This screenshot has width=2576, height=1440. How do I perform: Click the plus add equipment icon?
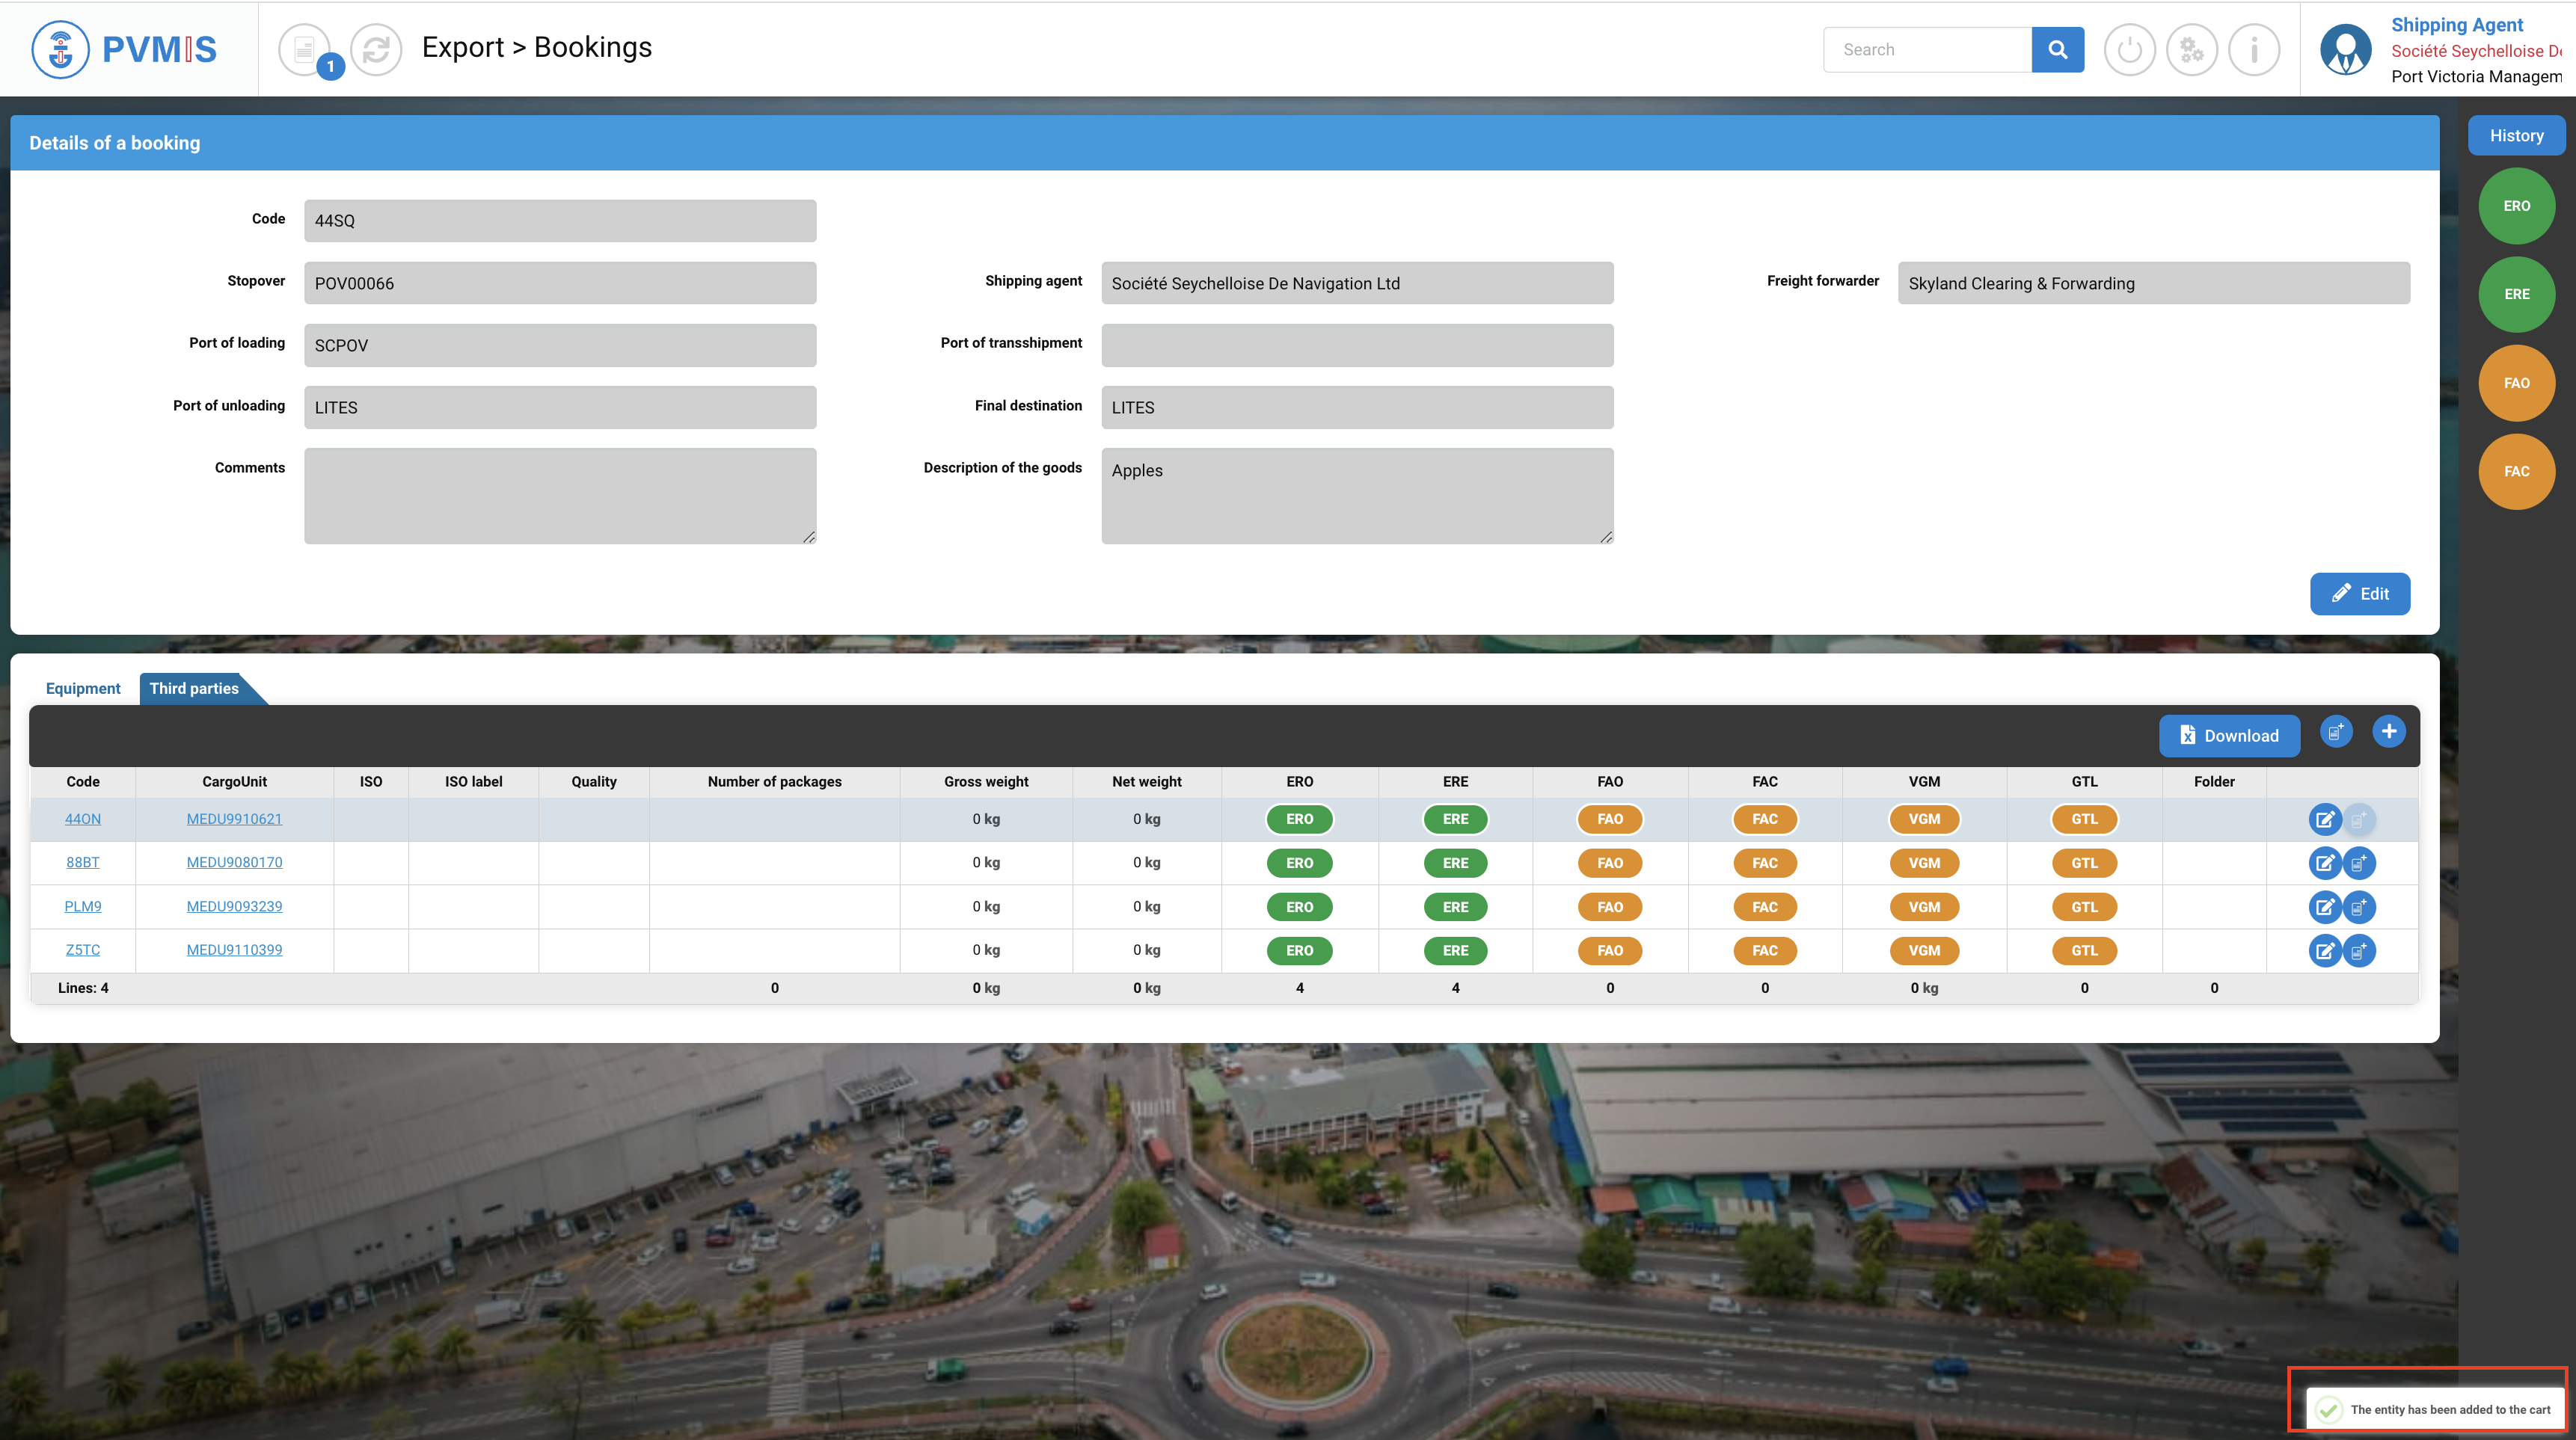[x=2388, y=731]
